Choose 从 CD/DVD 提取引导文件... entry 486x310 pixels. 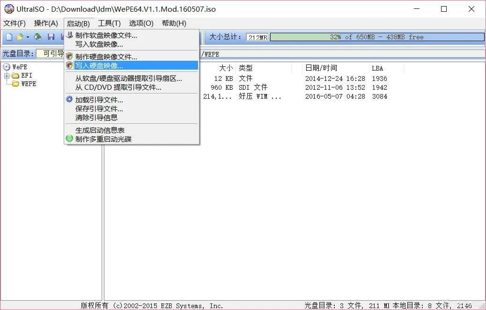coord(132,87)
